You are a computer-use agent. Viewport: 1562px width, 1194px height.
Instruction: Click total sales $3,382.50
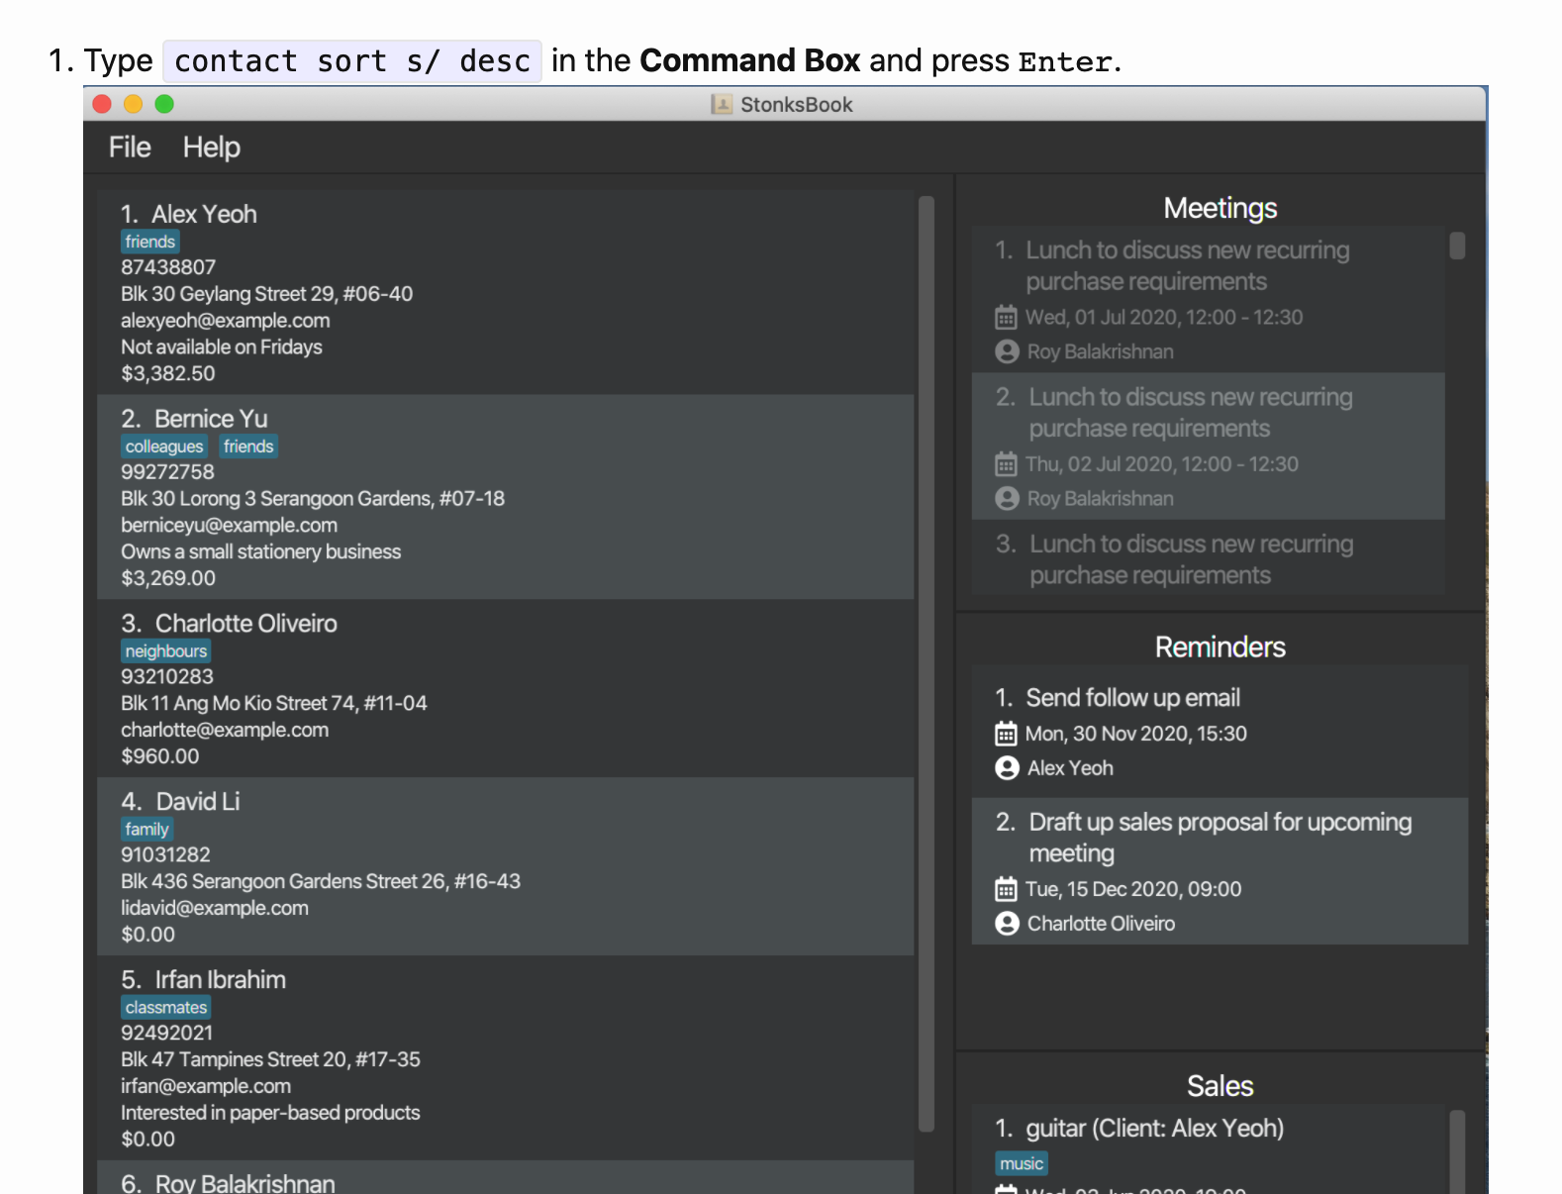click(x=168, y=374)
